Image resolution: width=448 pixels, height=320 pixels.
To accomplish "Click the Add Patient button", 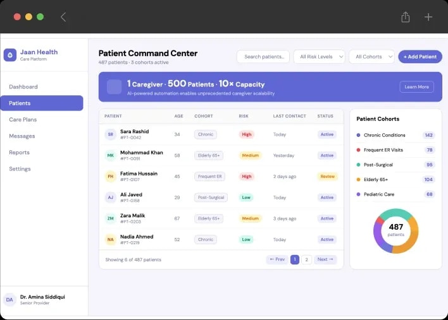I will click(420, 57).
